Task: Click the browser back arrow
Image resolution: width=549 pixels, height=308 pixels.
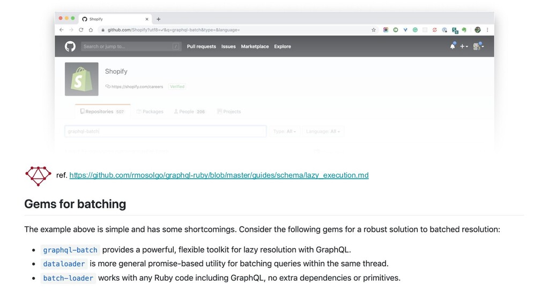Action: (61, 30)
